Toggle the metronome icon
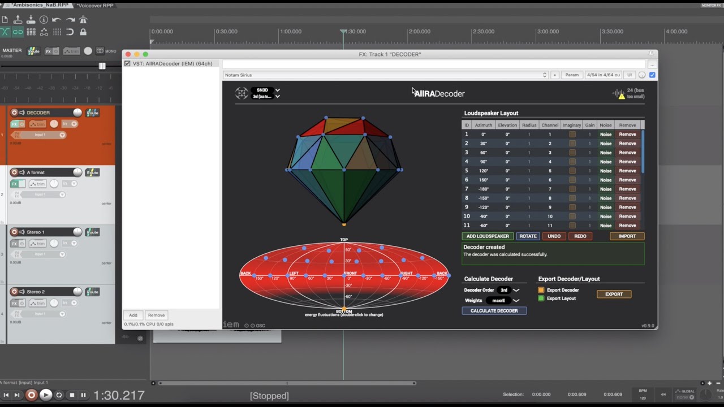 [83, 19]
